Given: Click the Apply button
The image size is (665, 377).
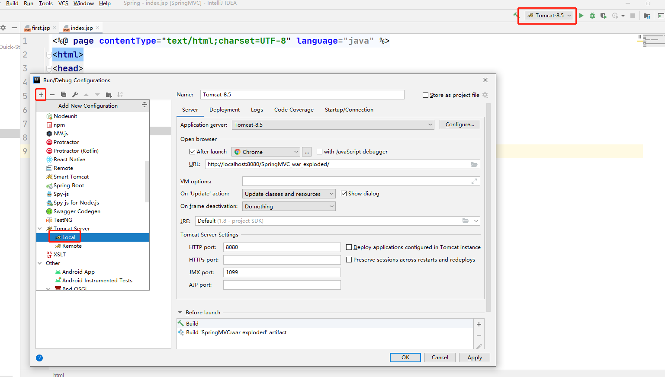Looking at the screenshot, I should point(475,358).
